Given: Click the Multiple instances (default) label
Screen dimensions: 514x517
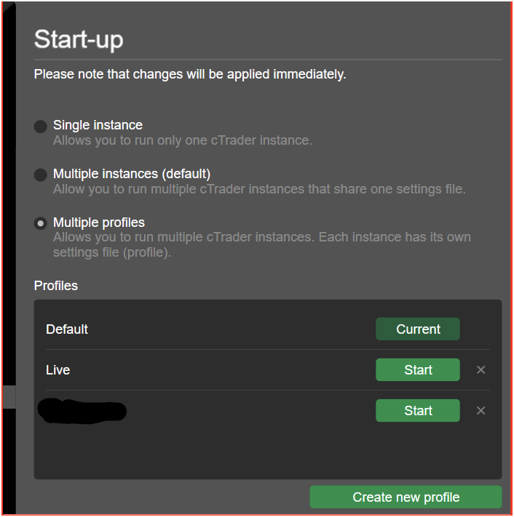Looking at the screenshot, I should (132, 174).
